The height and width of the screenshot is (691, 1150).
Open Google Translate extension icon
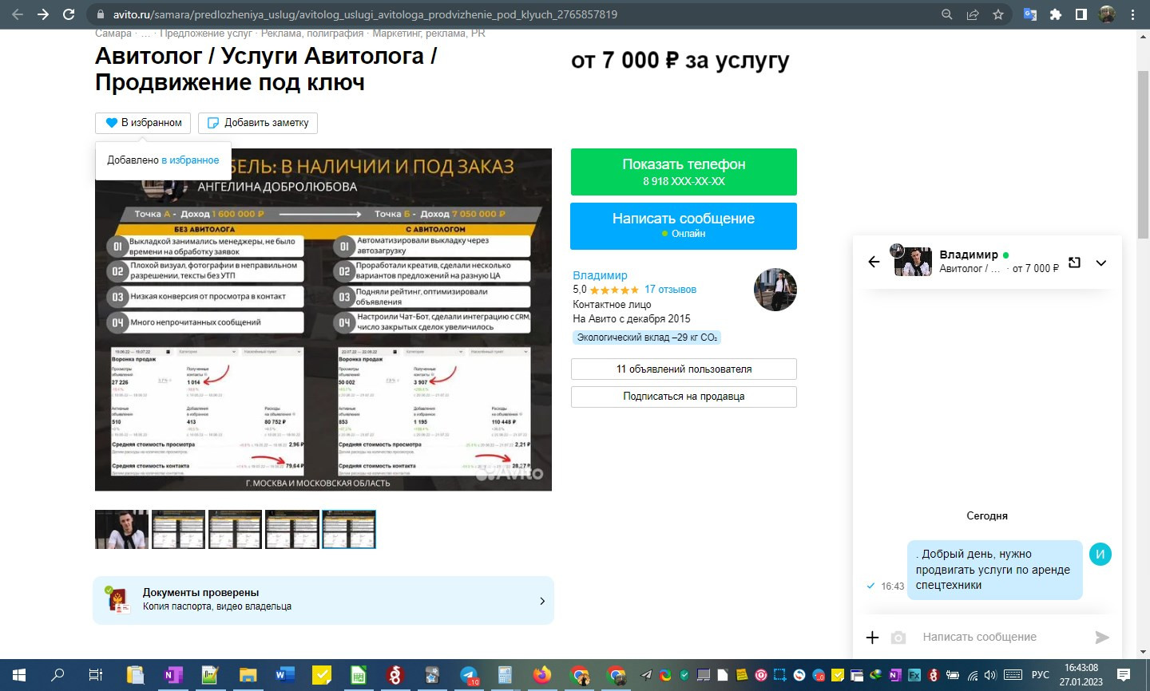point(1030,14)
